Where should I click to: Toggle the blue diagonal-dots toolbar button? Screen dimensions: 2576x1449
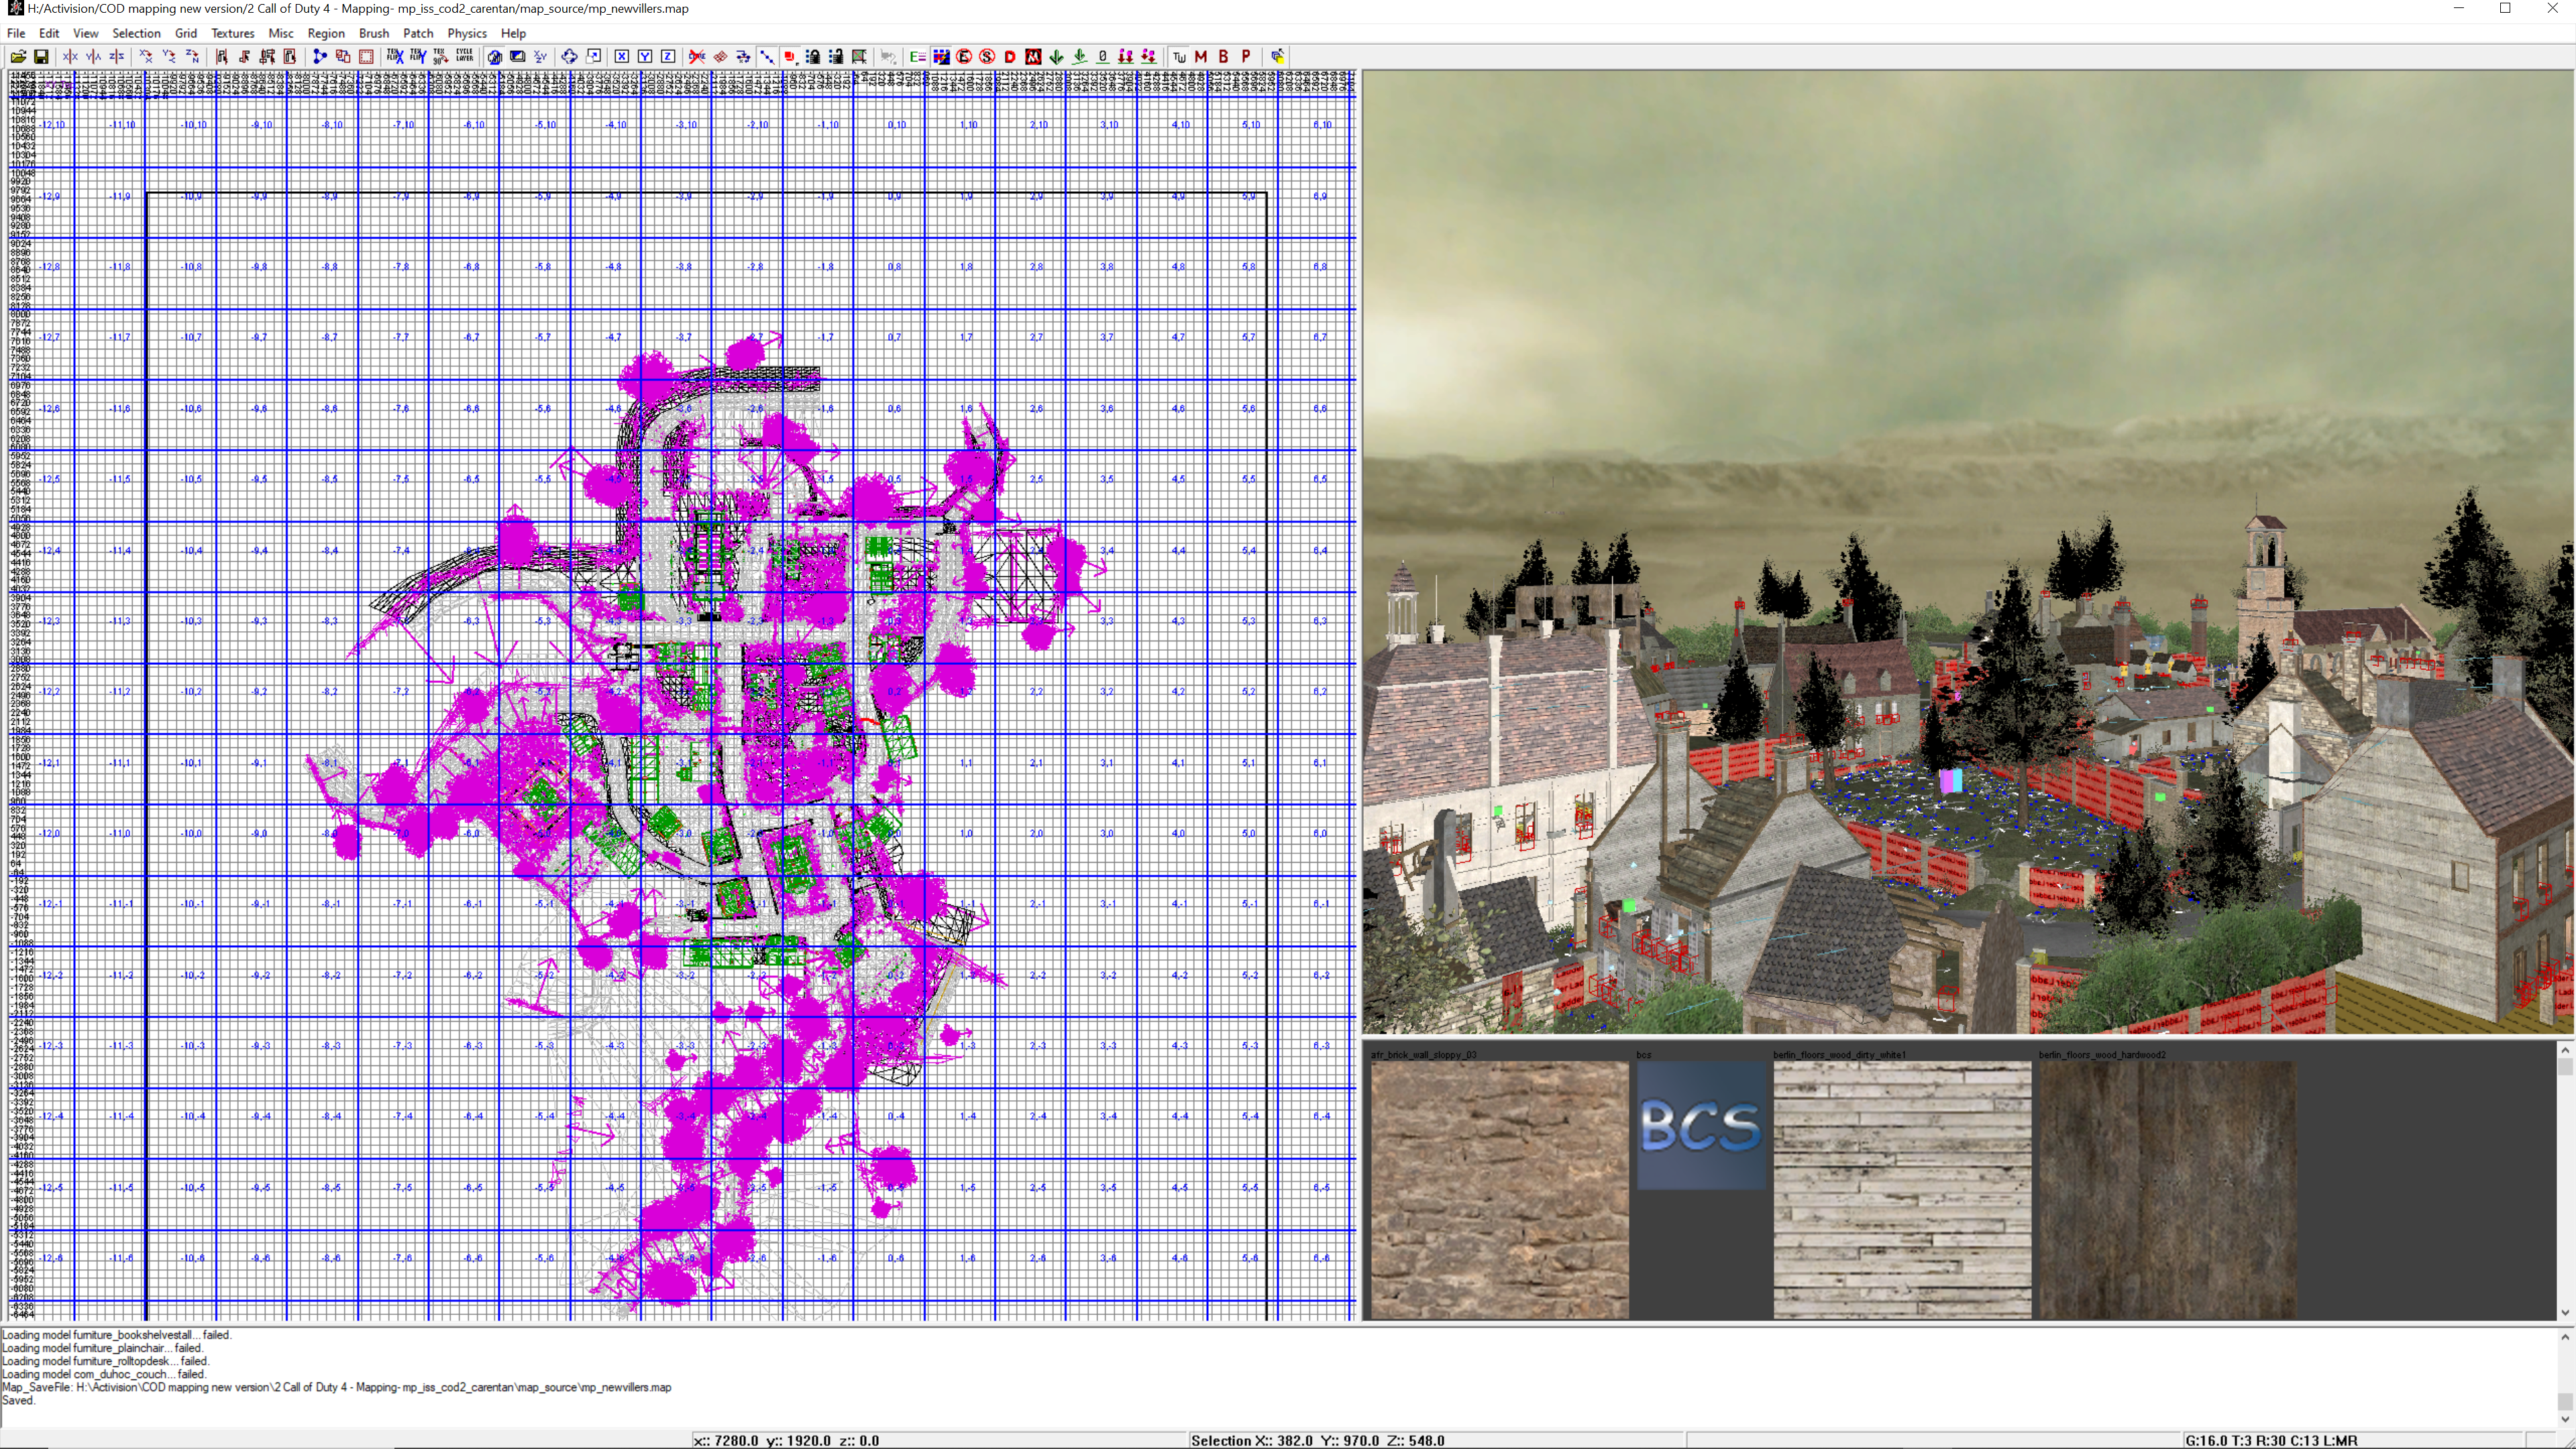pyautogui.click(x=768, y=56)
